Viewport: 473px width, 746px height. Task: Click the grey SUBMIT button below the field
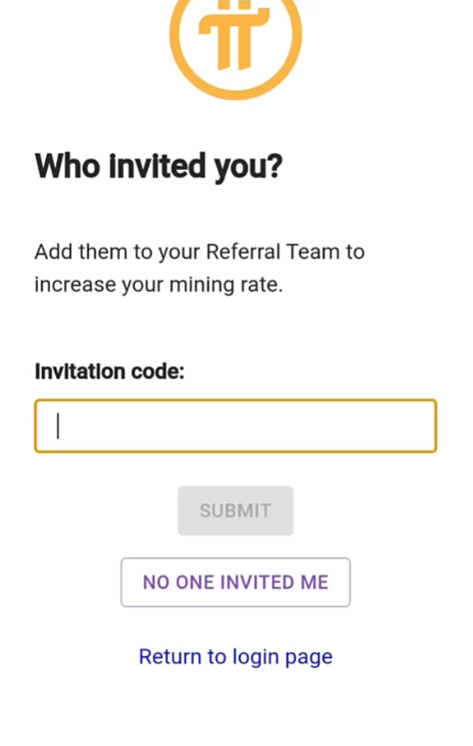[x=235, y=511]
